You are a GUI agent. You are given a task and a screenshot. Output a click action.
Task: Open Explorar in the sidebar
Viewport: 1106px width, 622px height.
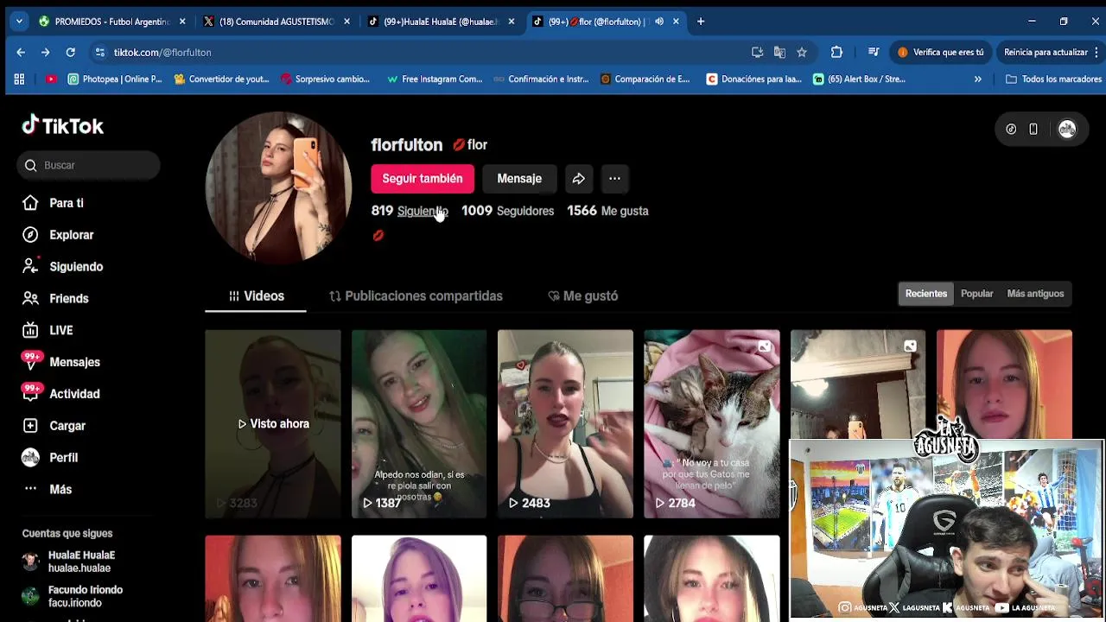click(x=58, y=235)
